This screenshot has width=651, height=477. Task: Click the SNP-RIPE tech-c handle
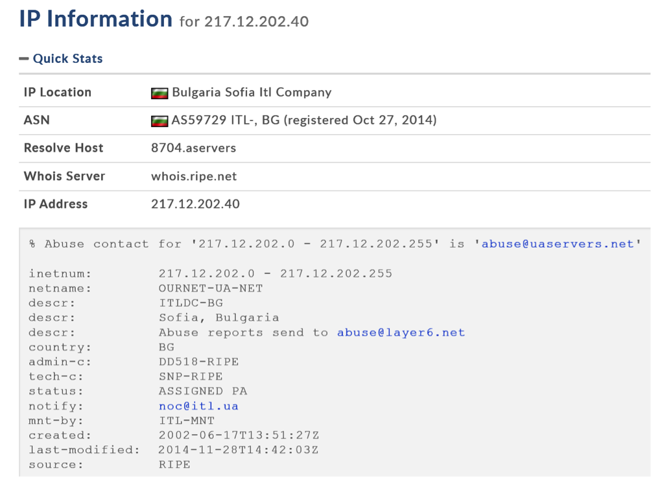[191, 377]
